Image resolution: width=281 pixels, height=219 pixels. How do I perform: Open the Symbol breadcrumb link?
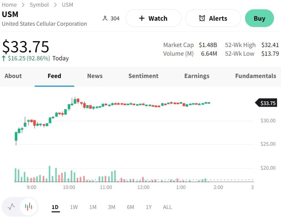(x=39, y=5)
